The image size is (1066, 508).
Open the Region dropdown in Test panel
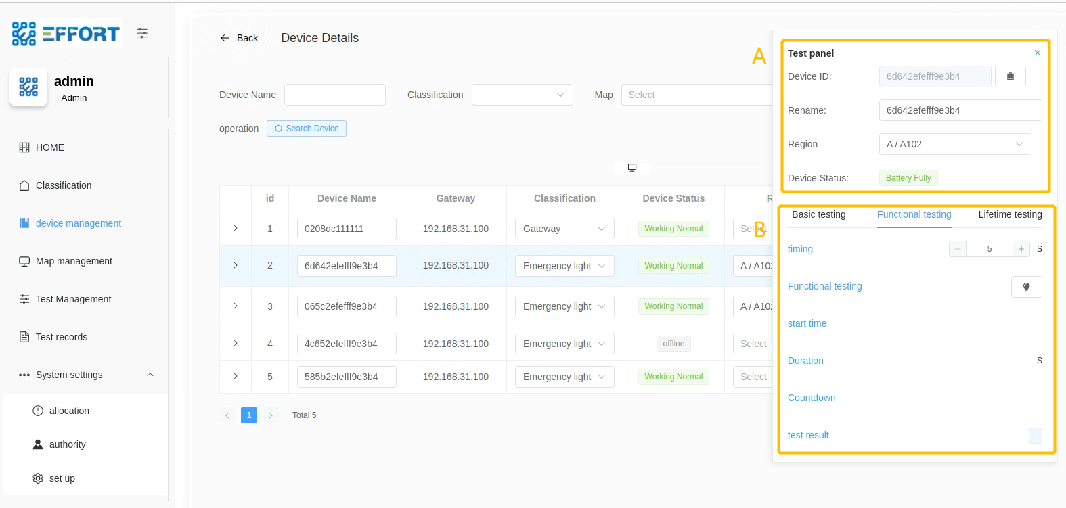954,144
